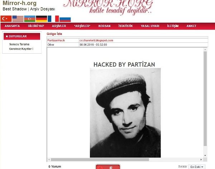
Task: Click the red like counter button
Action: pyautogui.click(x=108, y=167)
